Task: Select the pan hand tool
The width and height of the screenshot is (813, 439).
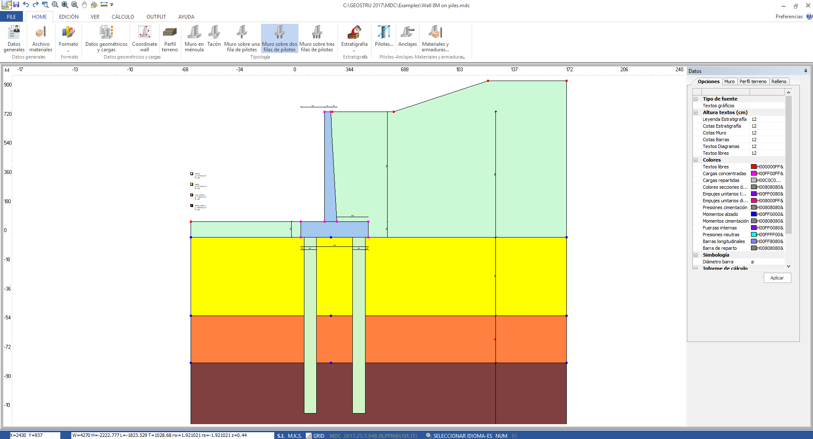Action: [x=84, y=5]
